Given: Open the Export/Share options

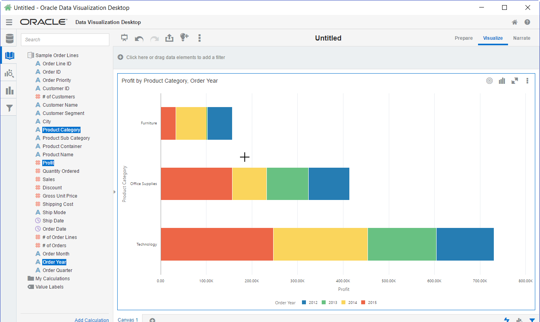Looking at the screenshot, I should click(169, 38).
